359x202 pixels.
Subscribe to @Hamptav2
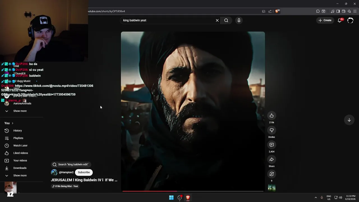coord(84,172)
